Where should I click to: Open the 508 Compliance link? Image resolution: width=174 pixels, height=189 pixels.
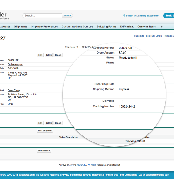pyautogui.click(x=128, y=175)
